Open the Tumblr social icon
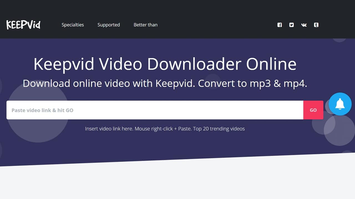355x199 pixels. point(316,25)
